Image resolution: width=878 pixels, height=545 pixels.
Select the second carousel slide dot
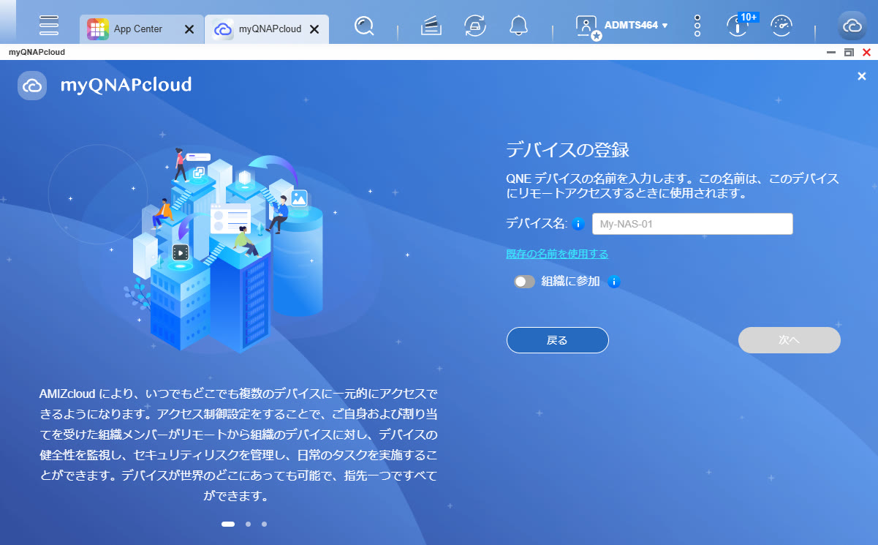click(249, 524)
